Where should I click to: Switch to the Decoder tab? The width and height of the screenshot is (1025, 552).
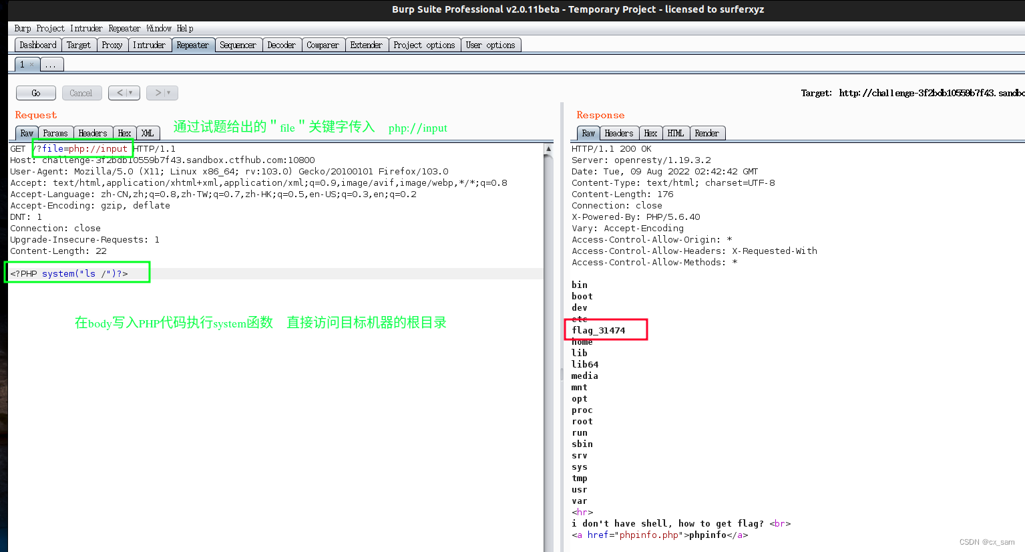281,45
